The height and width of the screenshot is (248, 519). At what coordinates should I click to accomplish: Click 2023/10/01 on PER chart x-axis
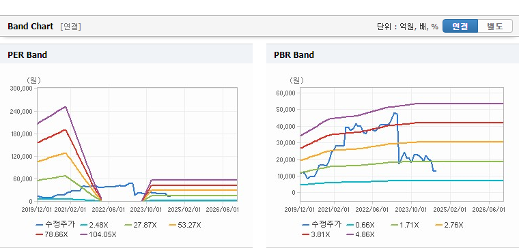point(146,210)
